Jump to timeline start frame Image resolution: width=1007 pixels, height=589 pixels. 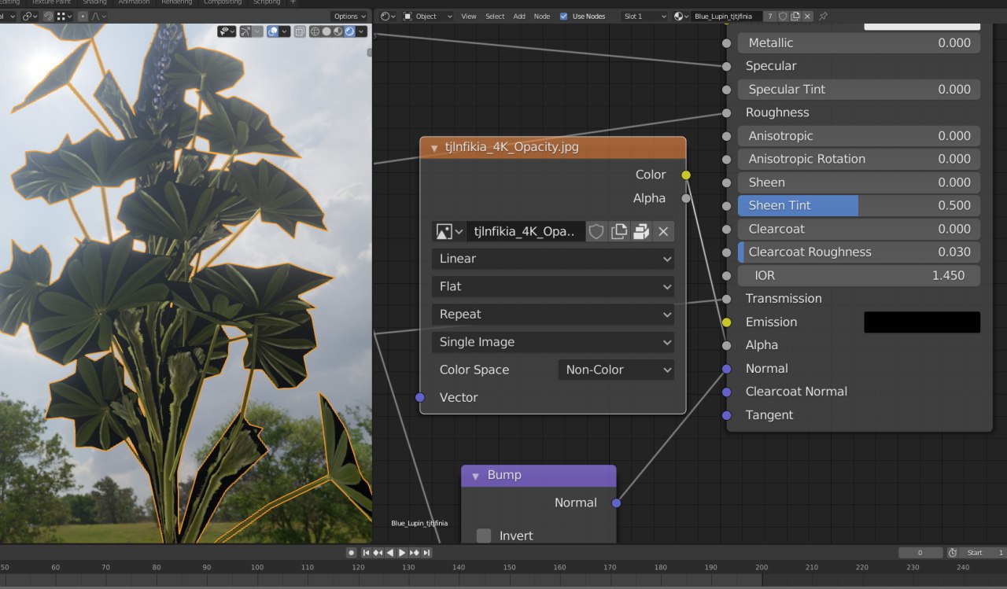(367, 553)
